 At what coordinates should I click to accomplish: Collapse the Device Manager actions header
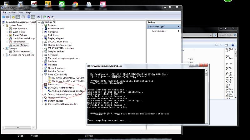point(178,27)
